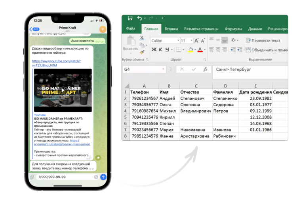This screenshot has width=301, height=200.
Task: Click cell with phone 79261234567
Action: click(x=144, y=98)
